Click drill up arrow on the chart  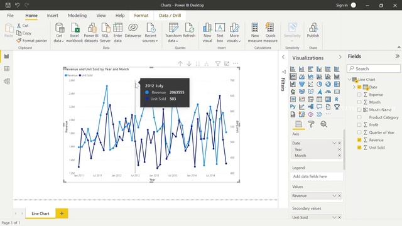click(x=180, y=63)
